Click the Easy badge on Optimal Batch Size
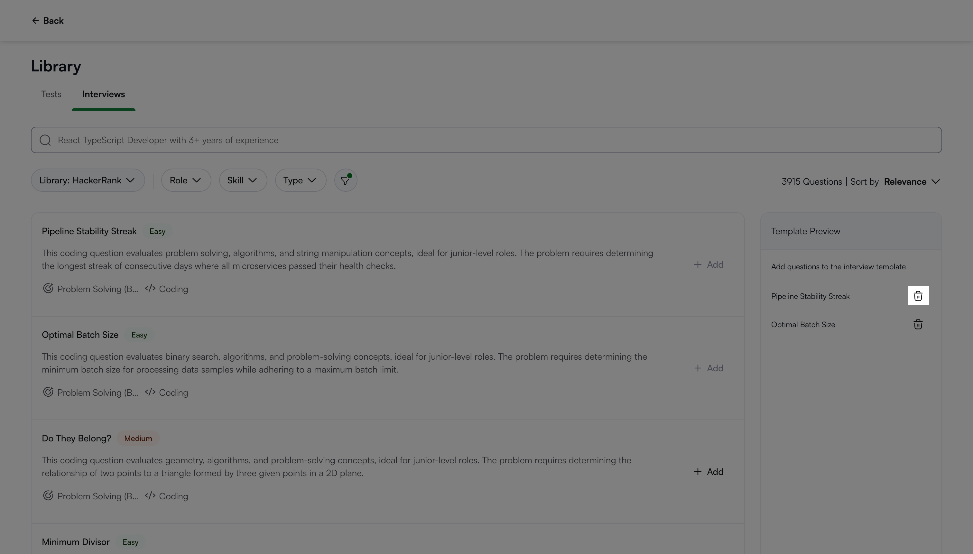Viewport: 973px width, 554px height. point(139,335)
